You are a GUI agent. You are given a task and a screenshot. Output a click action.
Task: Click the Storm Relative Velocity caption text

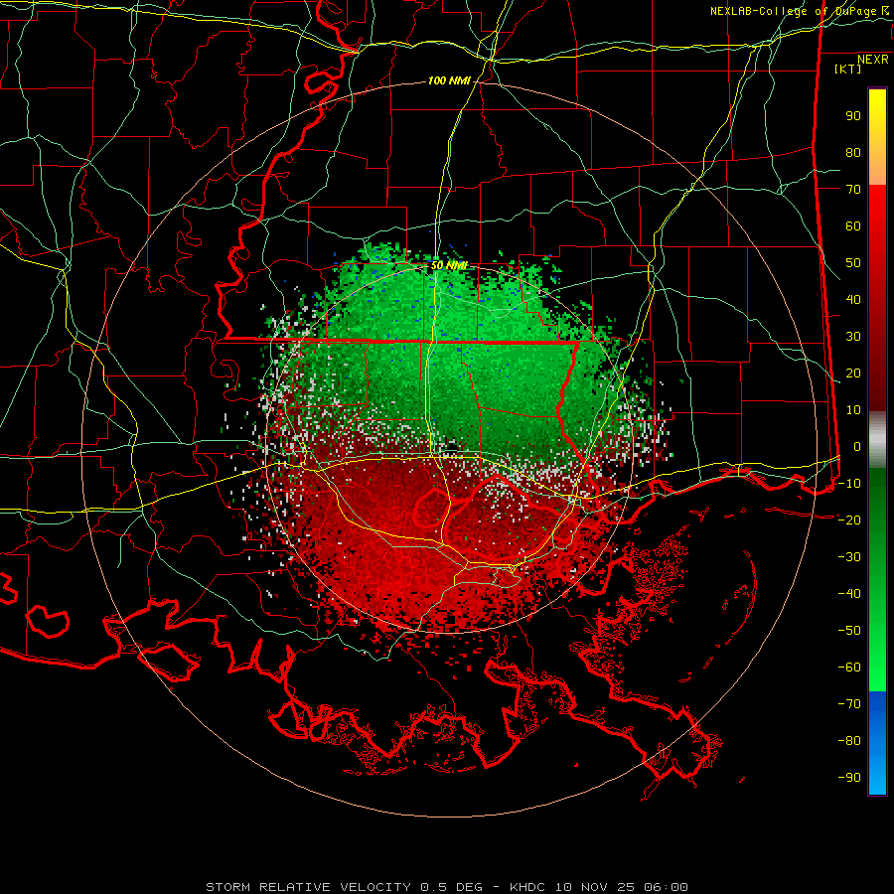click(x=447, y=887)
